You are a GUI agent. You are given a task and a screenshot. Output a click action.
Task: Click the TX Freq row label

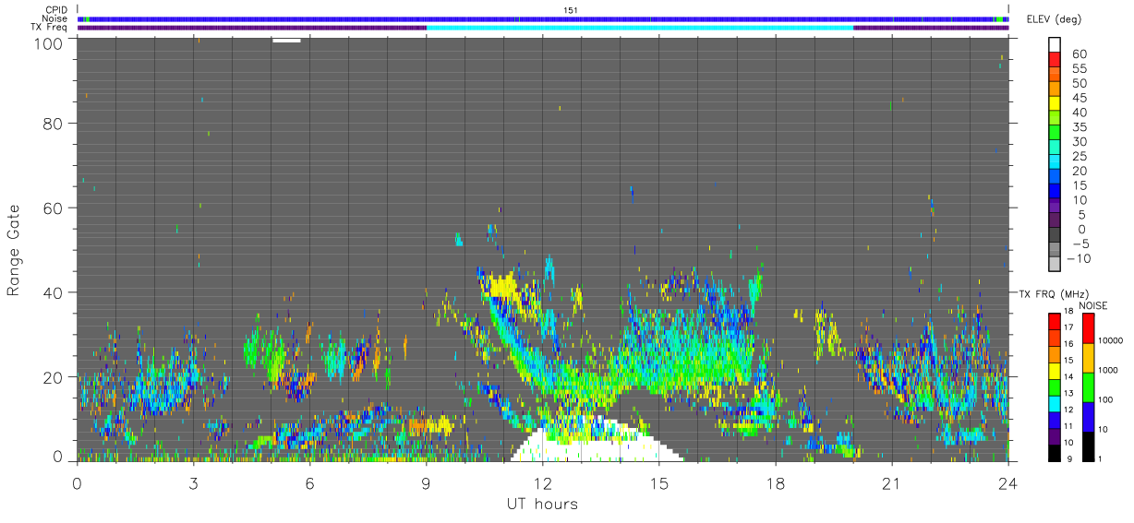pyautogui.click(x=48, y=28)
